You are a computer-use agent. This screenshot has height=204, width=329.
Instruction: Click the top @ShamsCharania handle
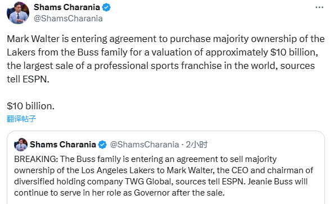click(x=68, y=18)
